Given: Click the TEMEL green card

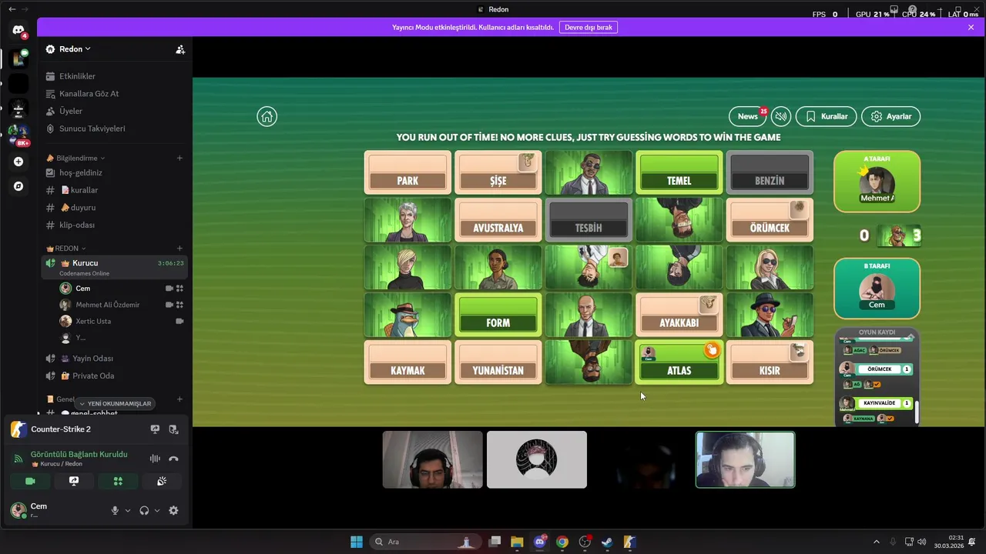Looking at the screenshot, I should click(679, 172).
